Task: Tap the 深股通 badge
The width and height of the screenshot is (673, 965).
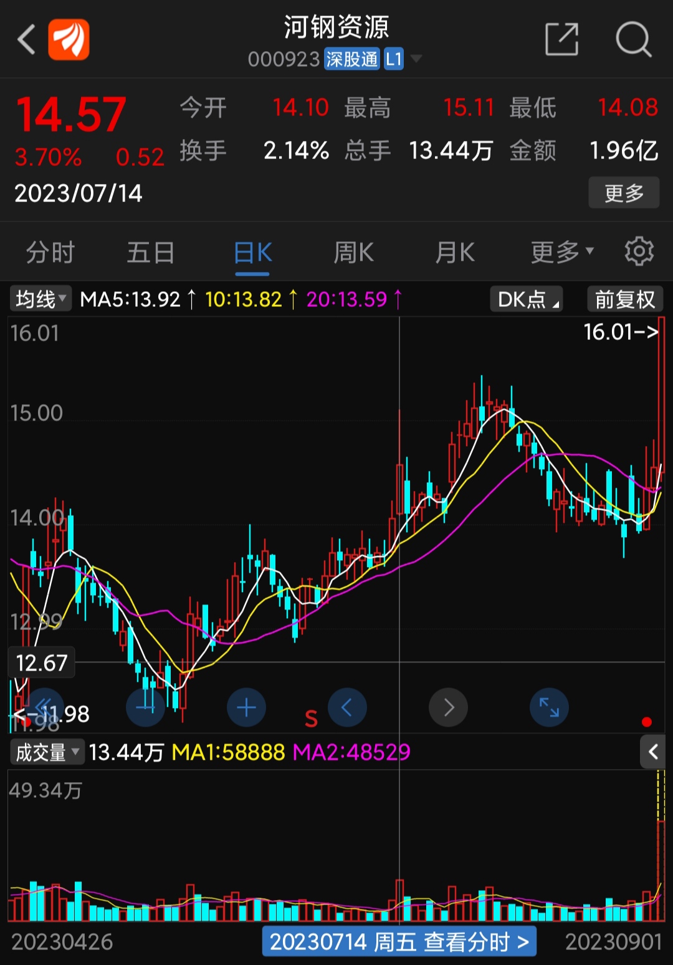Action: [x=352, y=59]
